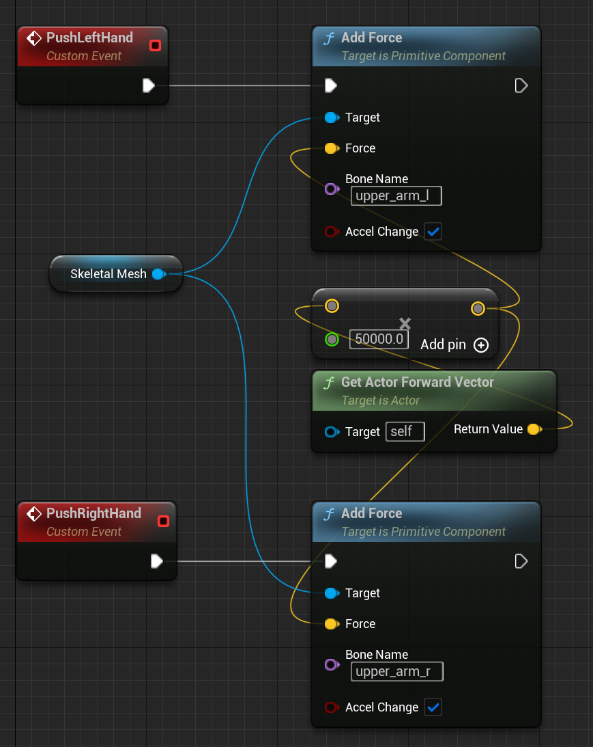This screenshot has height=747, width=593.
Task: Edit the 50000.0 multiplier value field
Action: (378, 339)
